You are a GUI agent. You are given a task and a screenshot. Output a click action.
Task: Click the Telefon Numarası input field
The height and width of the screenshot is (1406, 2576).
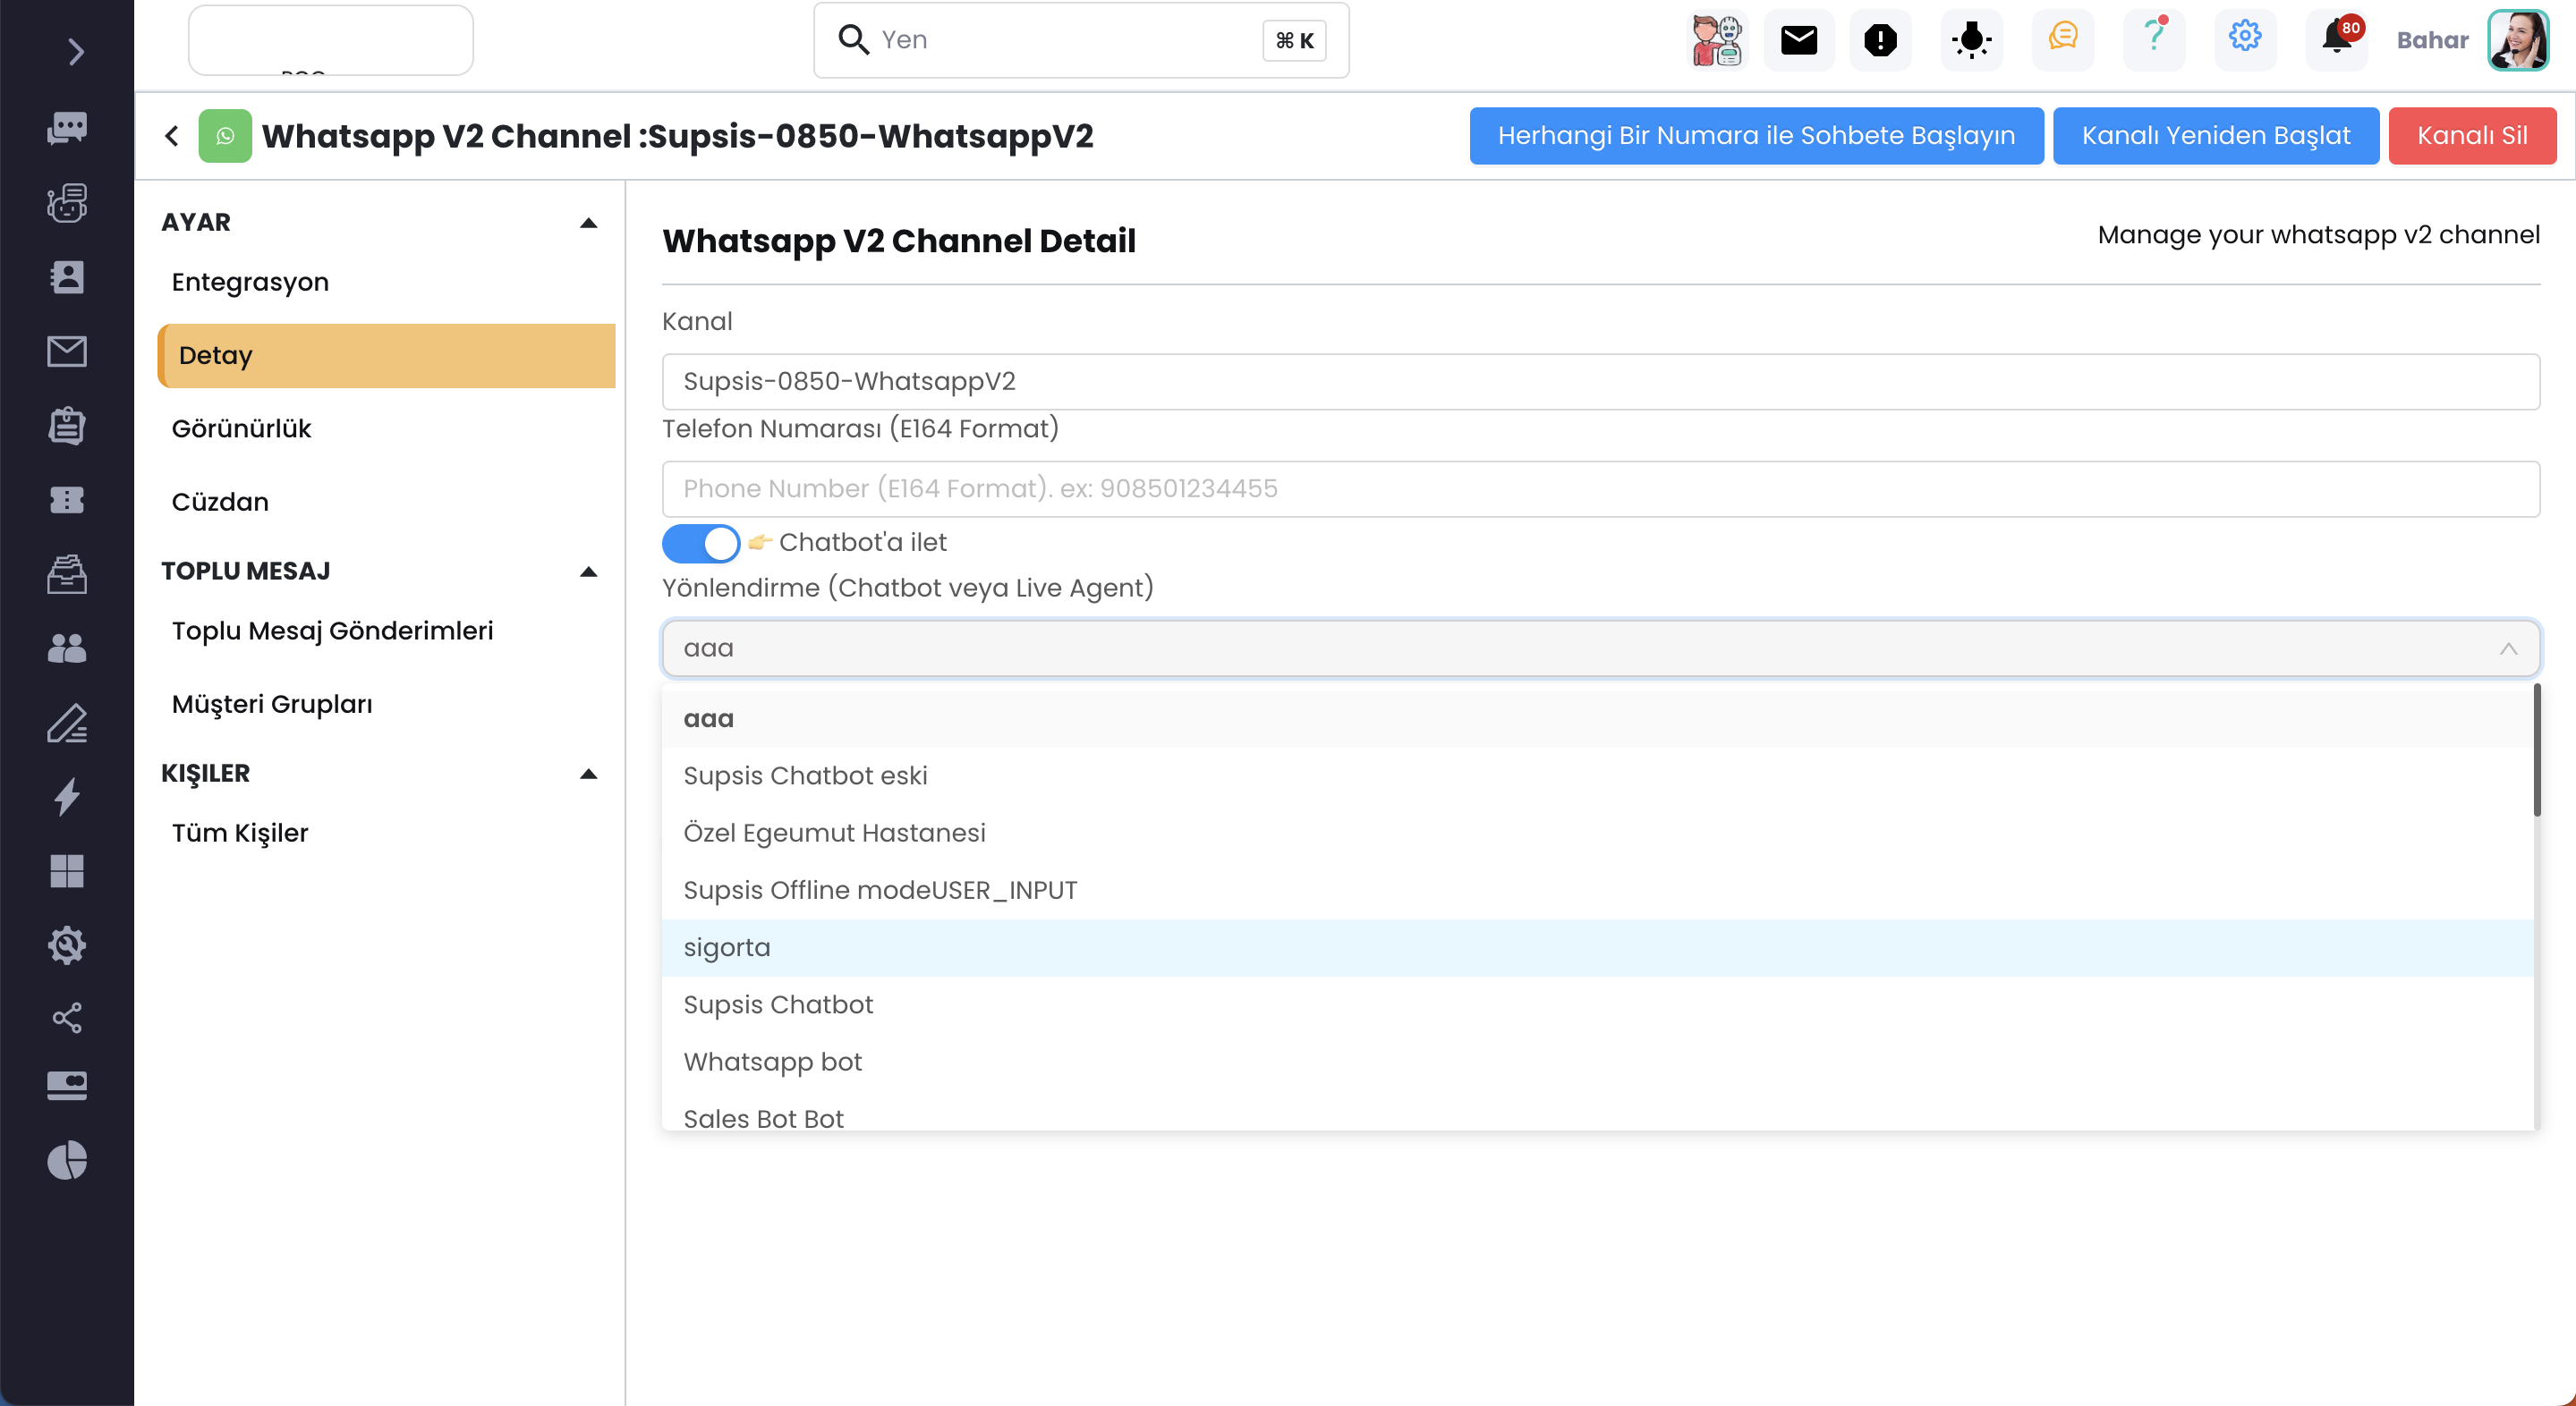coord(1600,488)
